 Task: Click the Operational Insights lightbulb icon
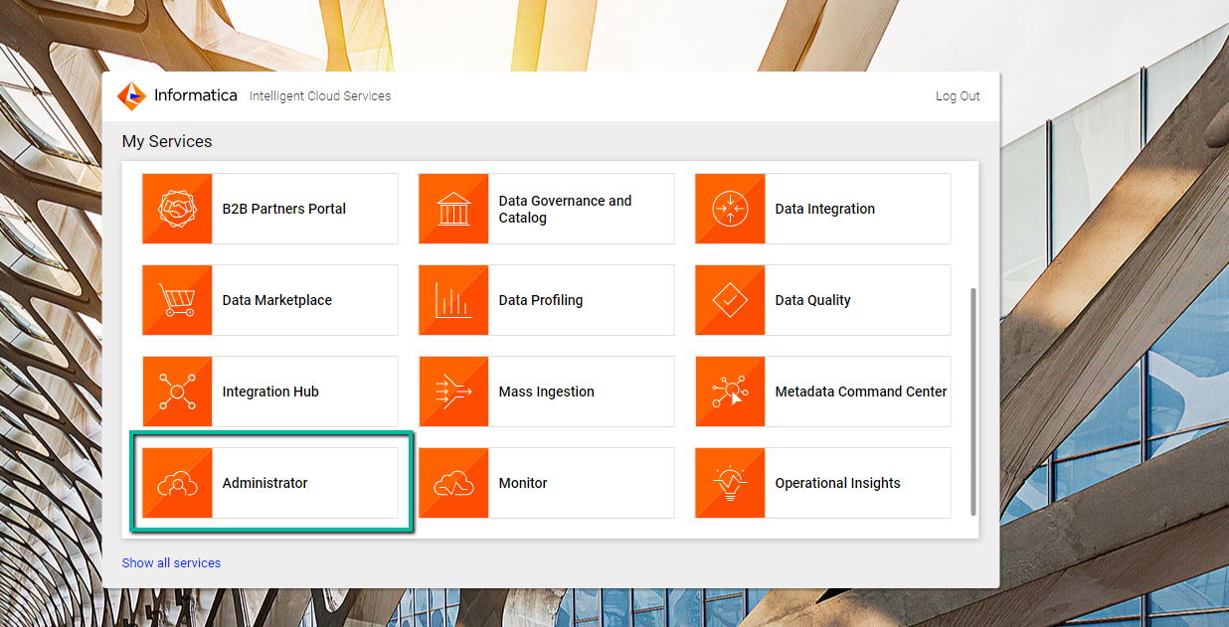tap(730, 483)
